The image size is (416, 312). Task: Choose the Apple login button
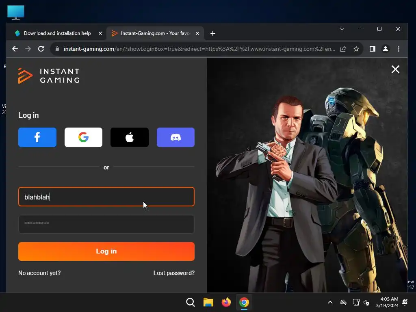point(130,137)
